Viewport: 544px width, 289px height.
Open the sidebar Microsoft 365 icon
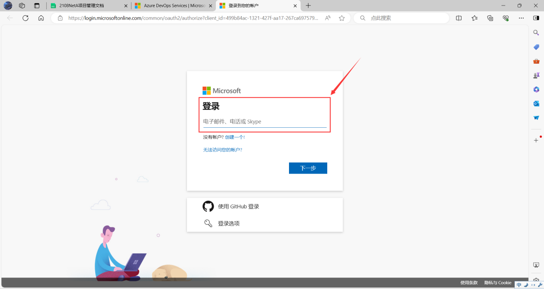tap(536, 89)
